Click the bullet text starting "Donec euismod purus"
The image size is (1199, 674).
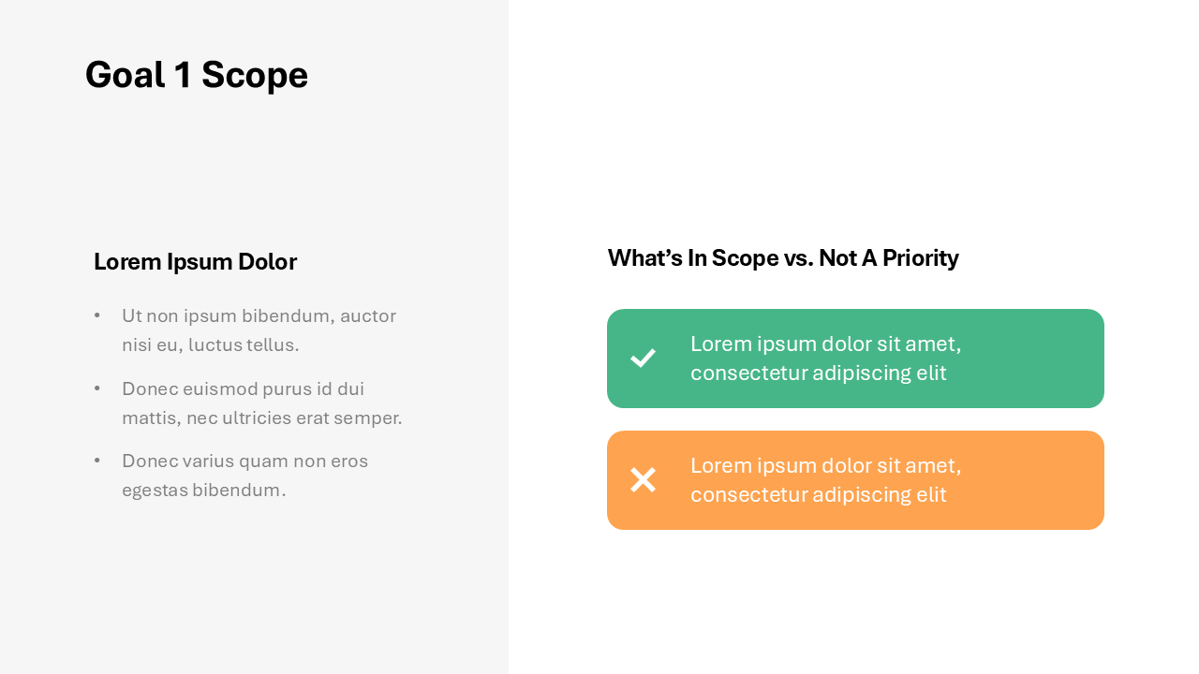[261, 403]
